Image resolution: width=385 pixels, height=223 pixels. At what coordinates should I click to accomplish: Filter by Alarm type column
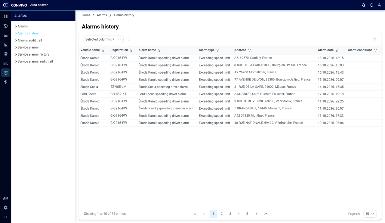click(218, 50)
